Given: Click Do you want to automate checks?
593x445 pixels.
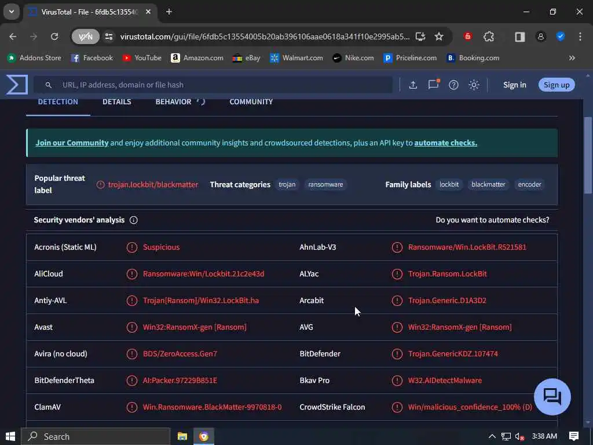Looking at the screenshot, I should [x=492, y=220].
